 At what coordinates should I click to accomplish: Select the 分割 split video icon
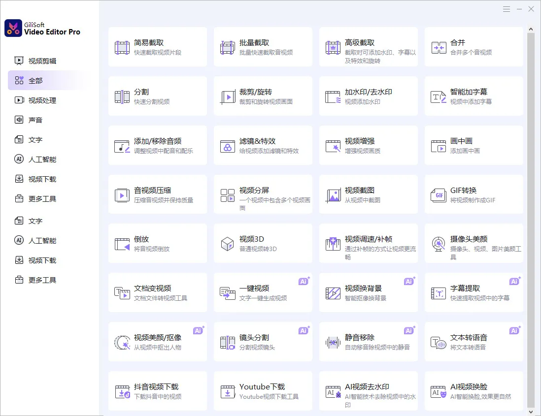tap(122, 96)
